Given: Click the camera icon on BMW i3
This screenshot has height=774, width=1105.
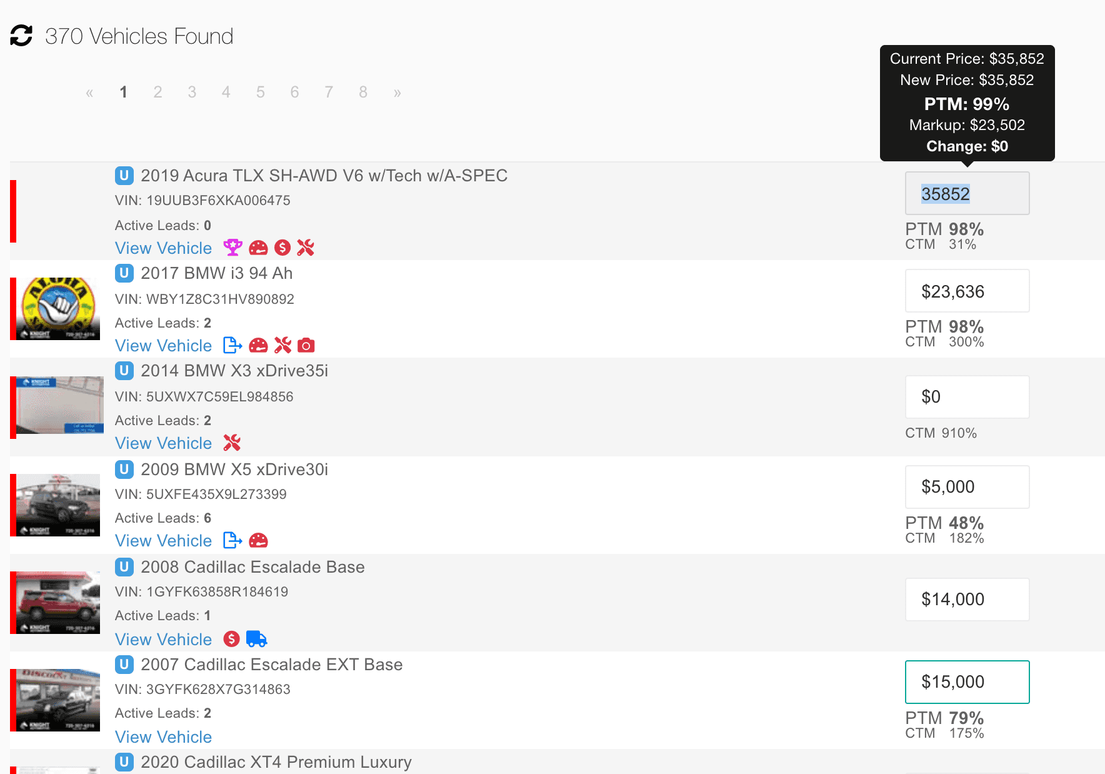Looking at the screenshot, I should pyautogui.click(x=306, y=345).
